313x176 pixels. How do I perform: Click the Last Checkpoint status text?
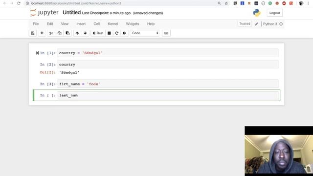pyautogui.click(x=106, y=13)
